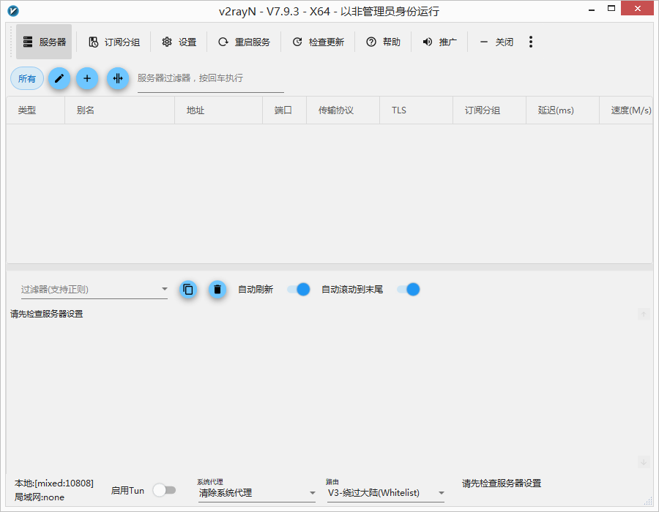Click 重启服务 to restart the service
This screenshot has width=659, height=512.
click(x=244, y=42)
